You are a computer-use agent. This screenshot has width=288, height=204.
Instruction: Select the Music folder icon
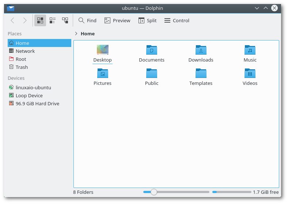pyautogui.click(x=250, y=50)
